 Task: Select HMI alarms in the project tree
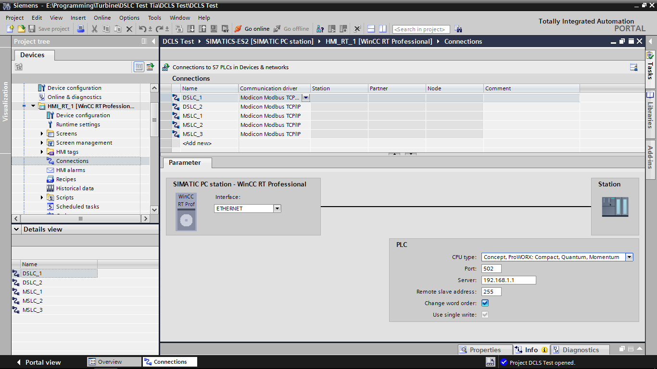pyautogui.click(x=70, y=170)
